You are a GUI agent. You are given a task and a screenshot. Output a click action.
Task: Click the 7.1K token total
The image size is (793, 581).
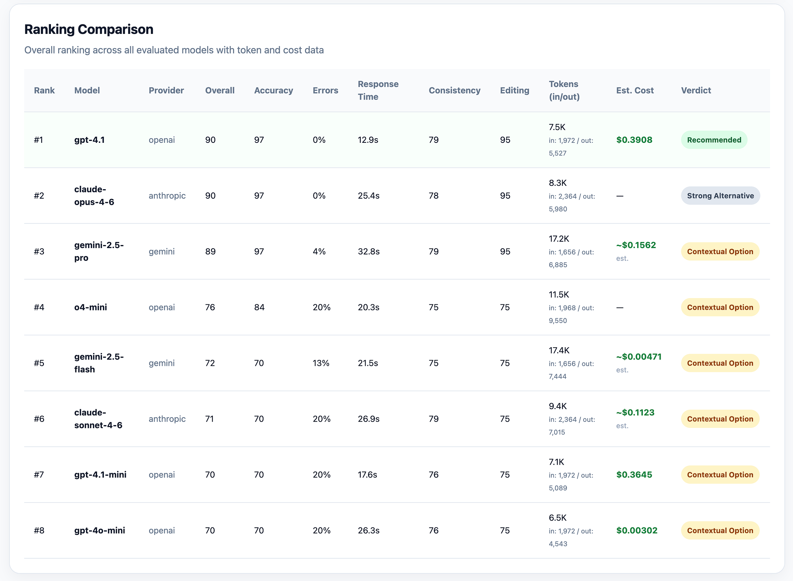[x=556, y=462]
